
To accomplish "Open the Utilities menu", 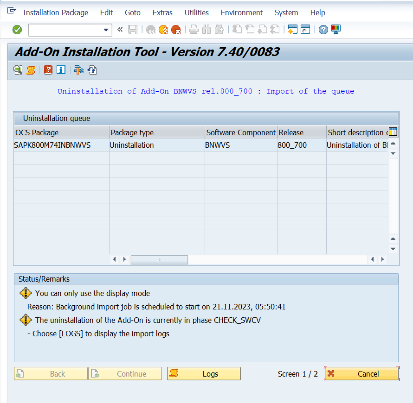I will 196,13.
